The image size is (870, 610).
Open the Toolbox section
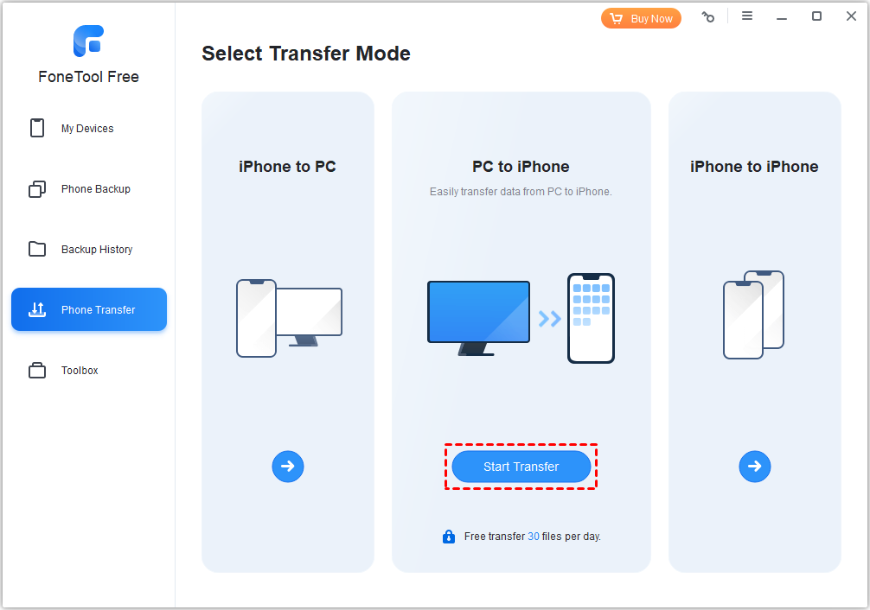pos(89,370)
